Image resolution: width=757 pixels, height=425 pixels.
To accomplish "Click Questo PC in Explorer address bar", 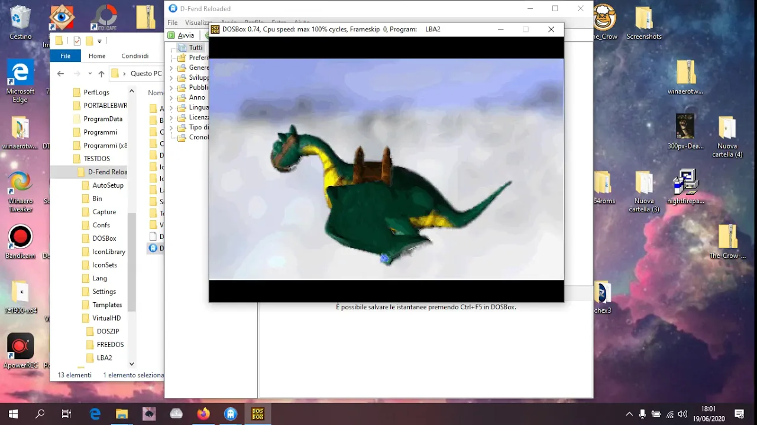I will [146, 74].
